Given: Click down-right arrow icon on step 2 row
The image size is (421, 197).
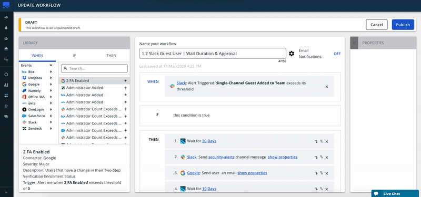Looking at the screenshot, I should (x=316, y=158).
